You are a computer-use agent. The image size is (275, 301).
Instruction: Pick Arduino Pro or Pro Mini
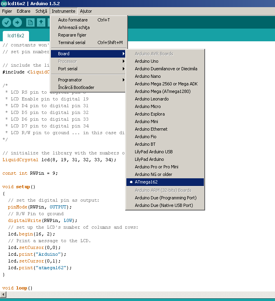(165, 167)
